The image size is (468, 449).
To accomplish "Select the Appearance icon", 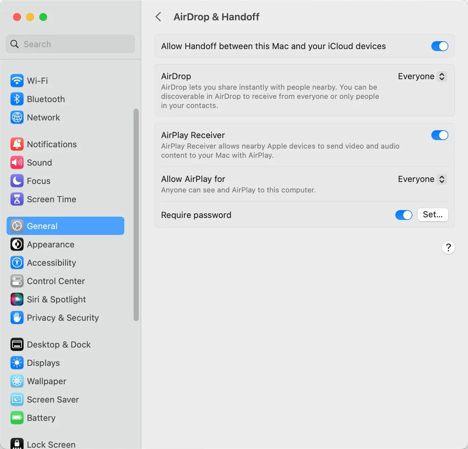I will pyautogui.click(x=17, y=244).
